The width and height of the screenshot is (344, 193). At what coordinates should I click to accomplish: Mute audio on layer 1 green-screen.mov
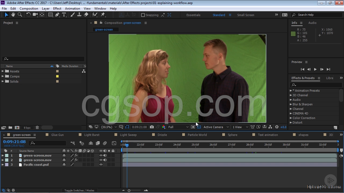(105, 155)
